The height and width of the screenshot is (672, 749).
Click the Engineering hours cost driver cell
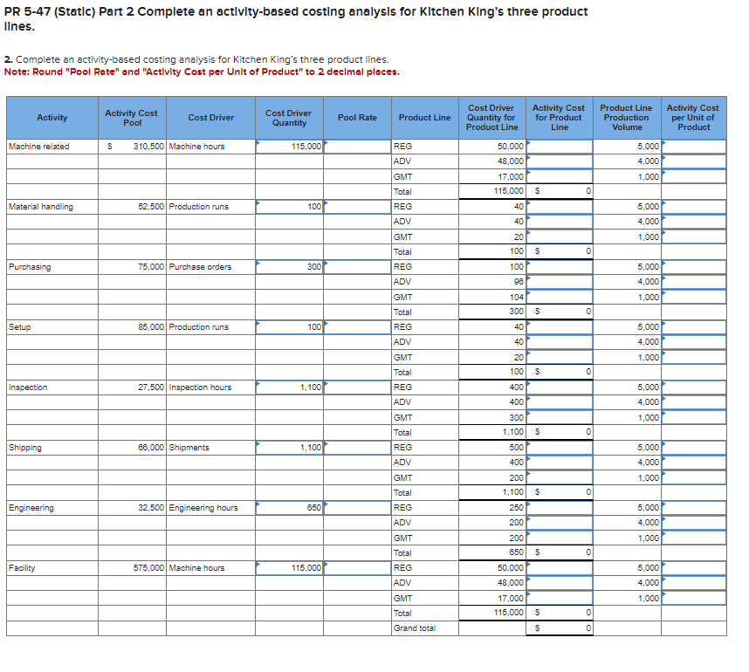[210, 508]
